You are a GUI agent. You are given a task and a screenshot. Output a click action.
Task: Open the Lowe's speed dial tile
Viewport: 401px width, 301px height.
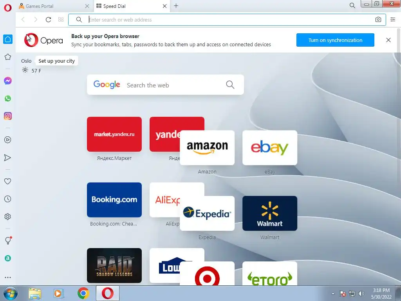pos(165,265)
